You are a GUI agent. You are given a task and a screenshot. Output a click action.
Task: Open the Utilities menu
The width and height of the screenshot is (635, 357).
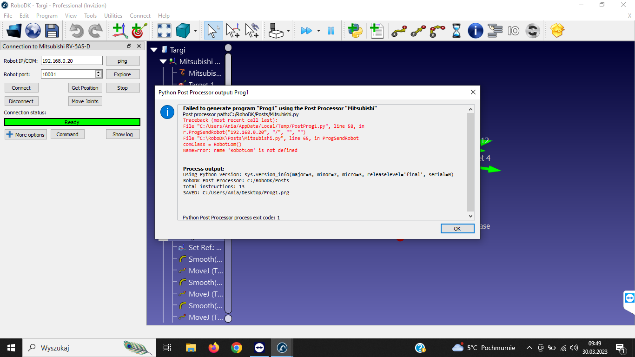click(x=113, y=16)
